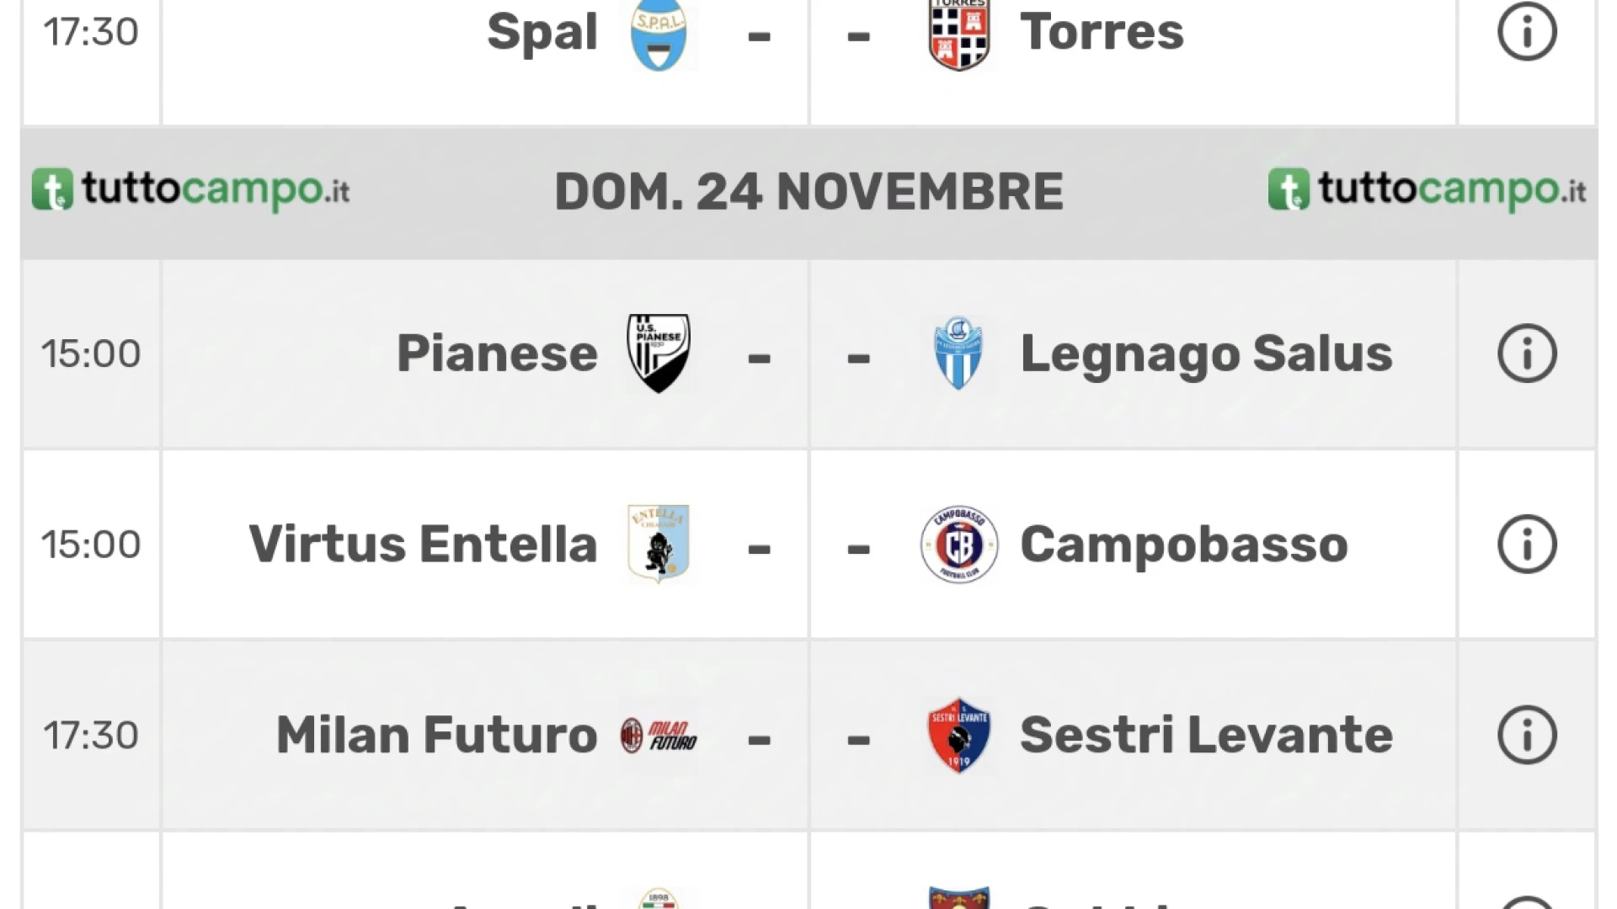Image resolution: width=1617 pixels, height=909 pixels.
Task: Click the Spal club crest
Action: click(659, 34)
